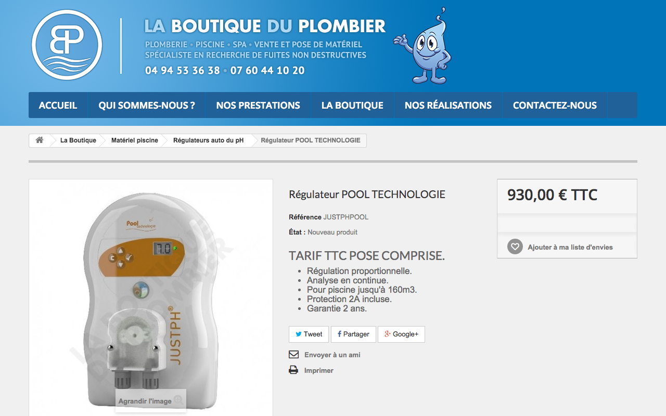Click Ajouter à ma liste d'envies link
Image resolution: width=666 pixels, height=416 pixels.
point(570,247)
